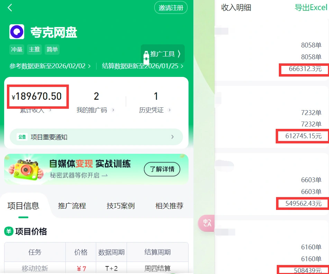The width and height of the screenshot is (329, 274).
Task: Select the 简单 tag
Action: pos(52,50)
